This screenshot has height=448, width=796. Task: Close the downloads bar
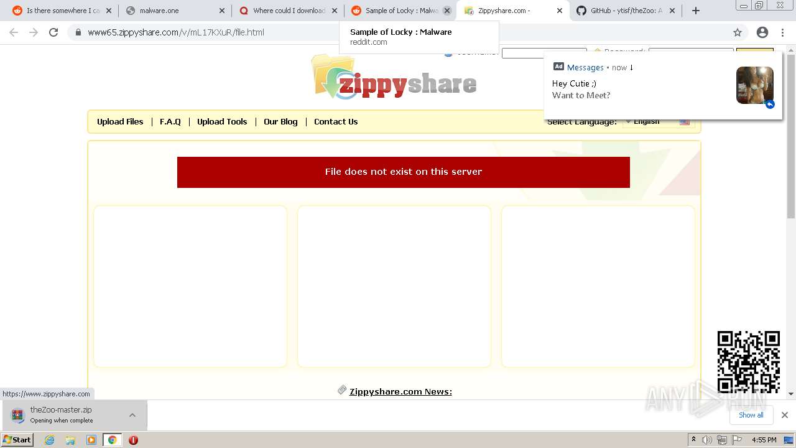click(785, 415)
